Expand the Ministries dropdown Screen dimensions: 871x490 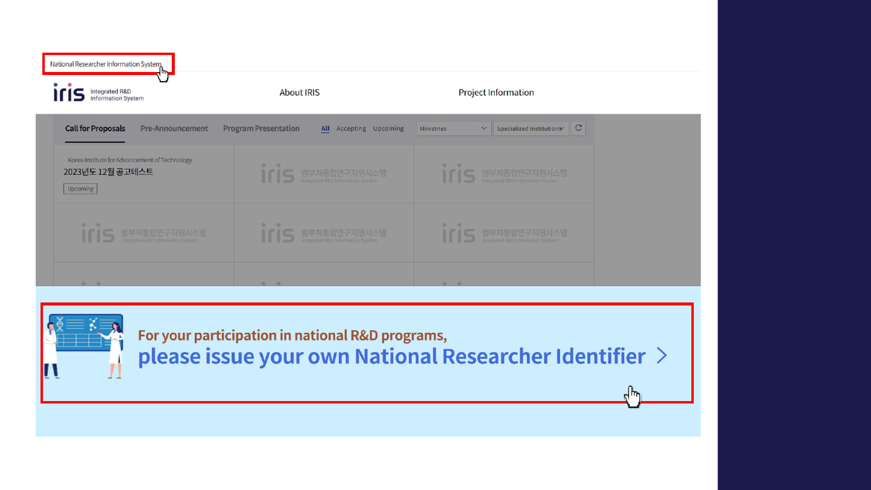tap(454, 128)
